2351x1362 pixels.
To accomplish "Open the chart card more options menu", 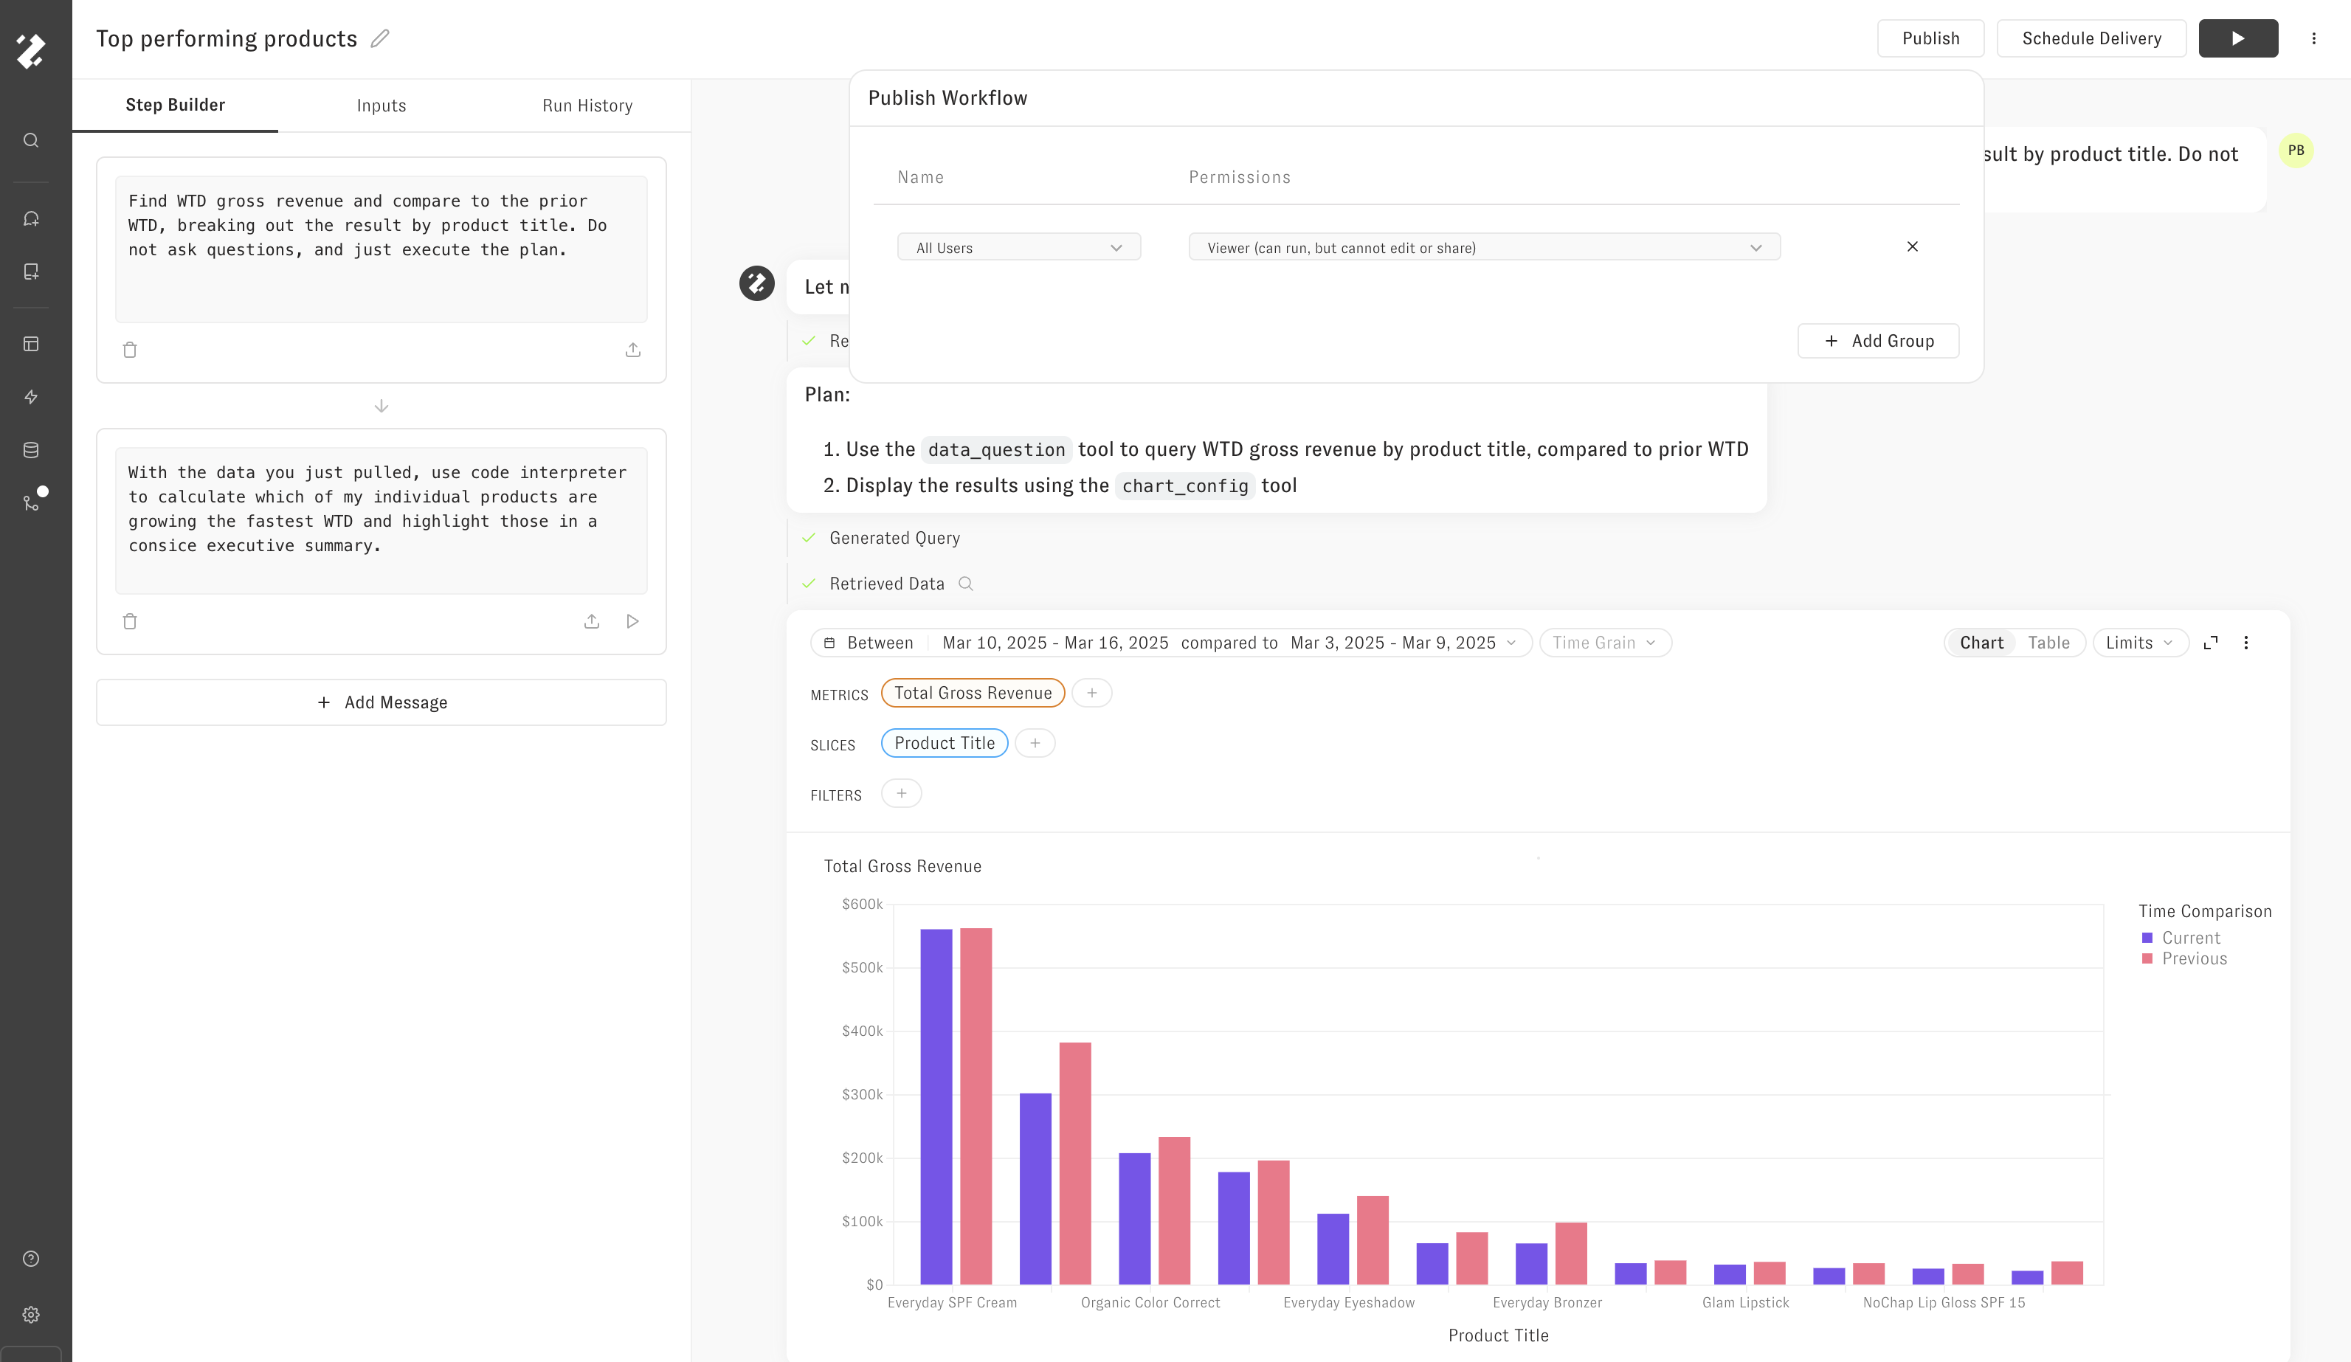I will [x=2245, y=643].
